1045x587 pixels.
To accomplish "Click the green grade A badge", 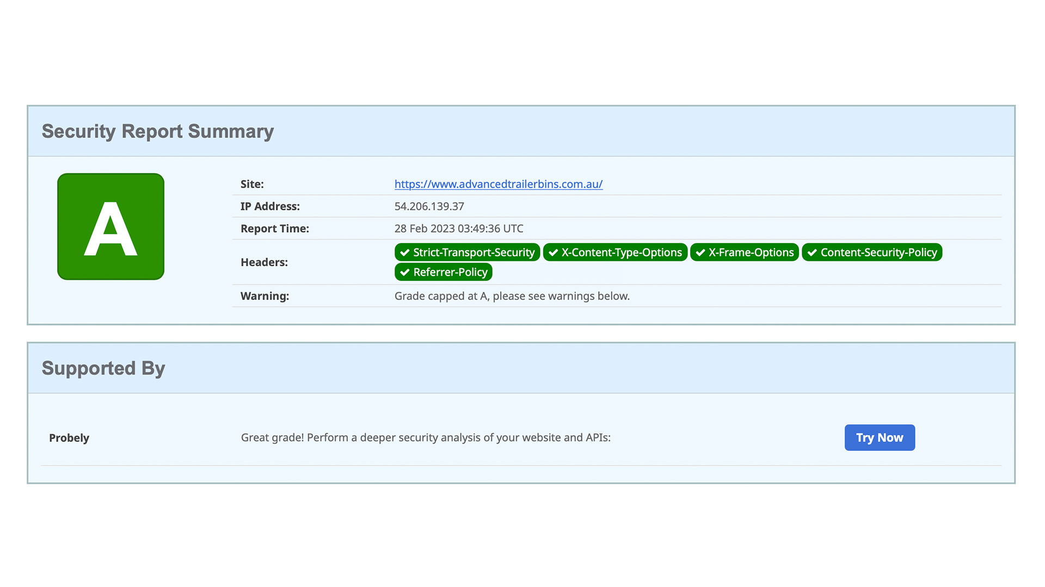I will click(110, 227).
